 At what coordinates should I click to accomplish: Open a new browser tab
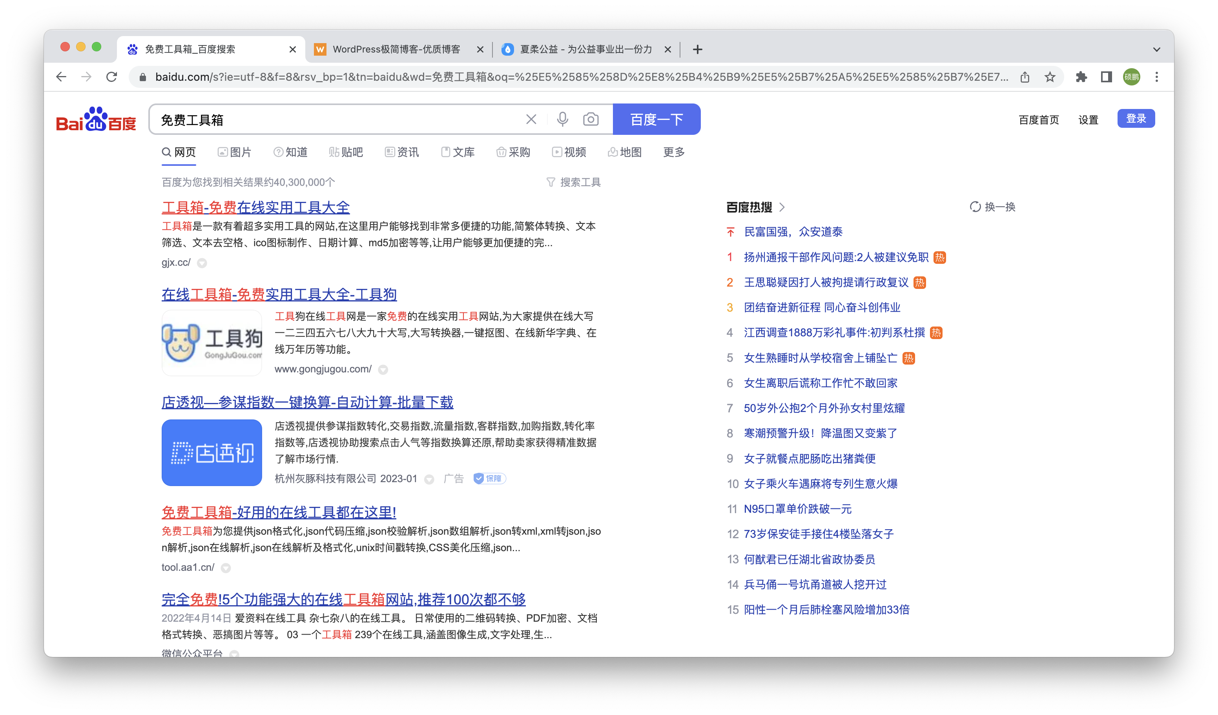[x=697, y=49]
